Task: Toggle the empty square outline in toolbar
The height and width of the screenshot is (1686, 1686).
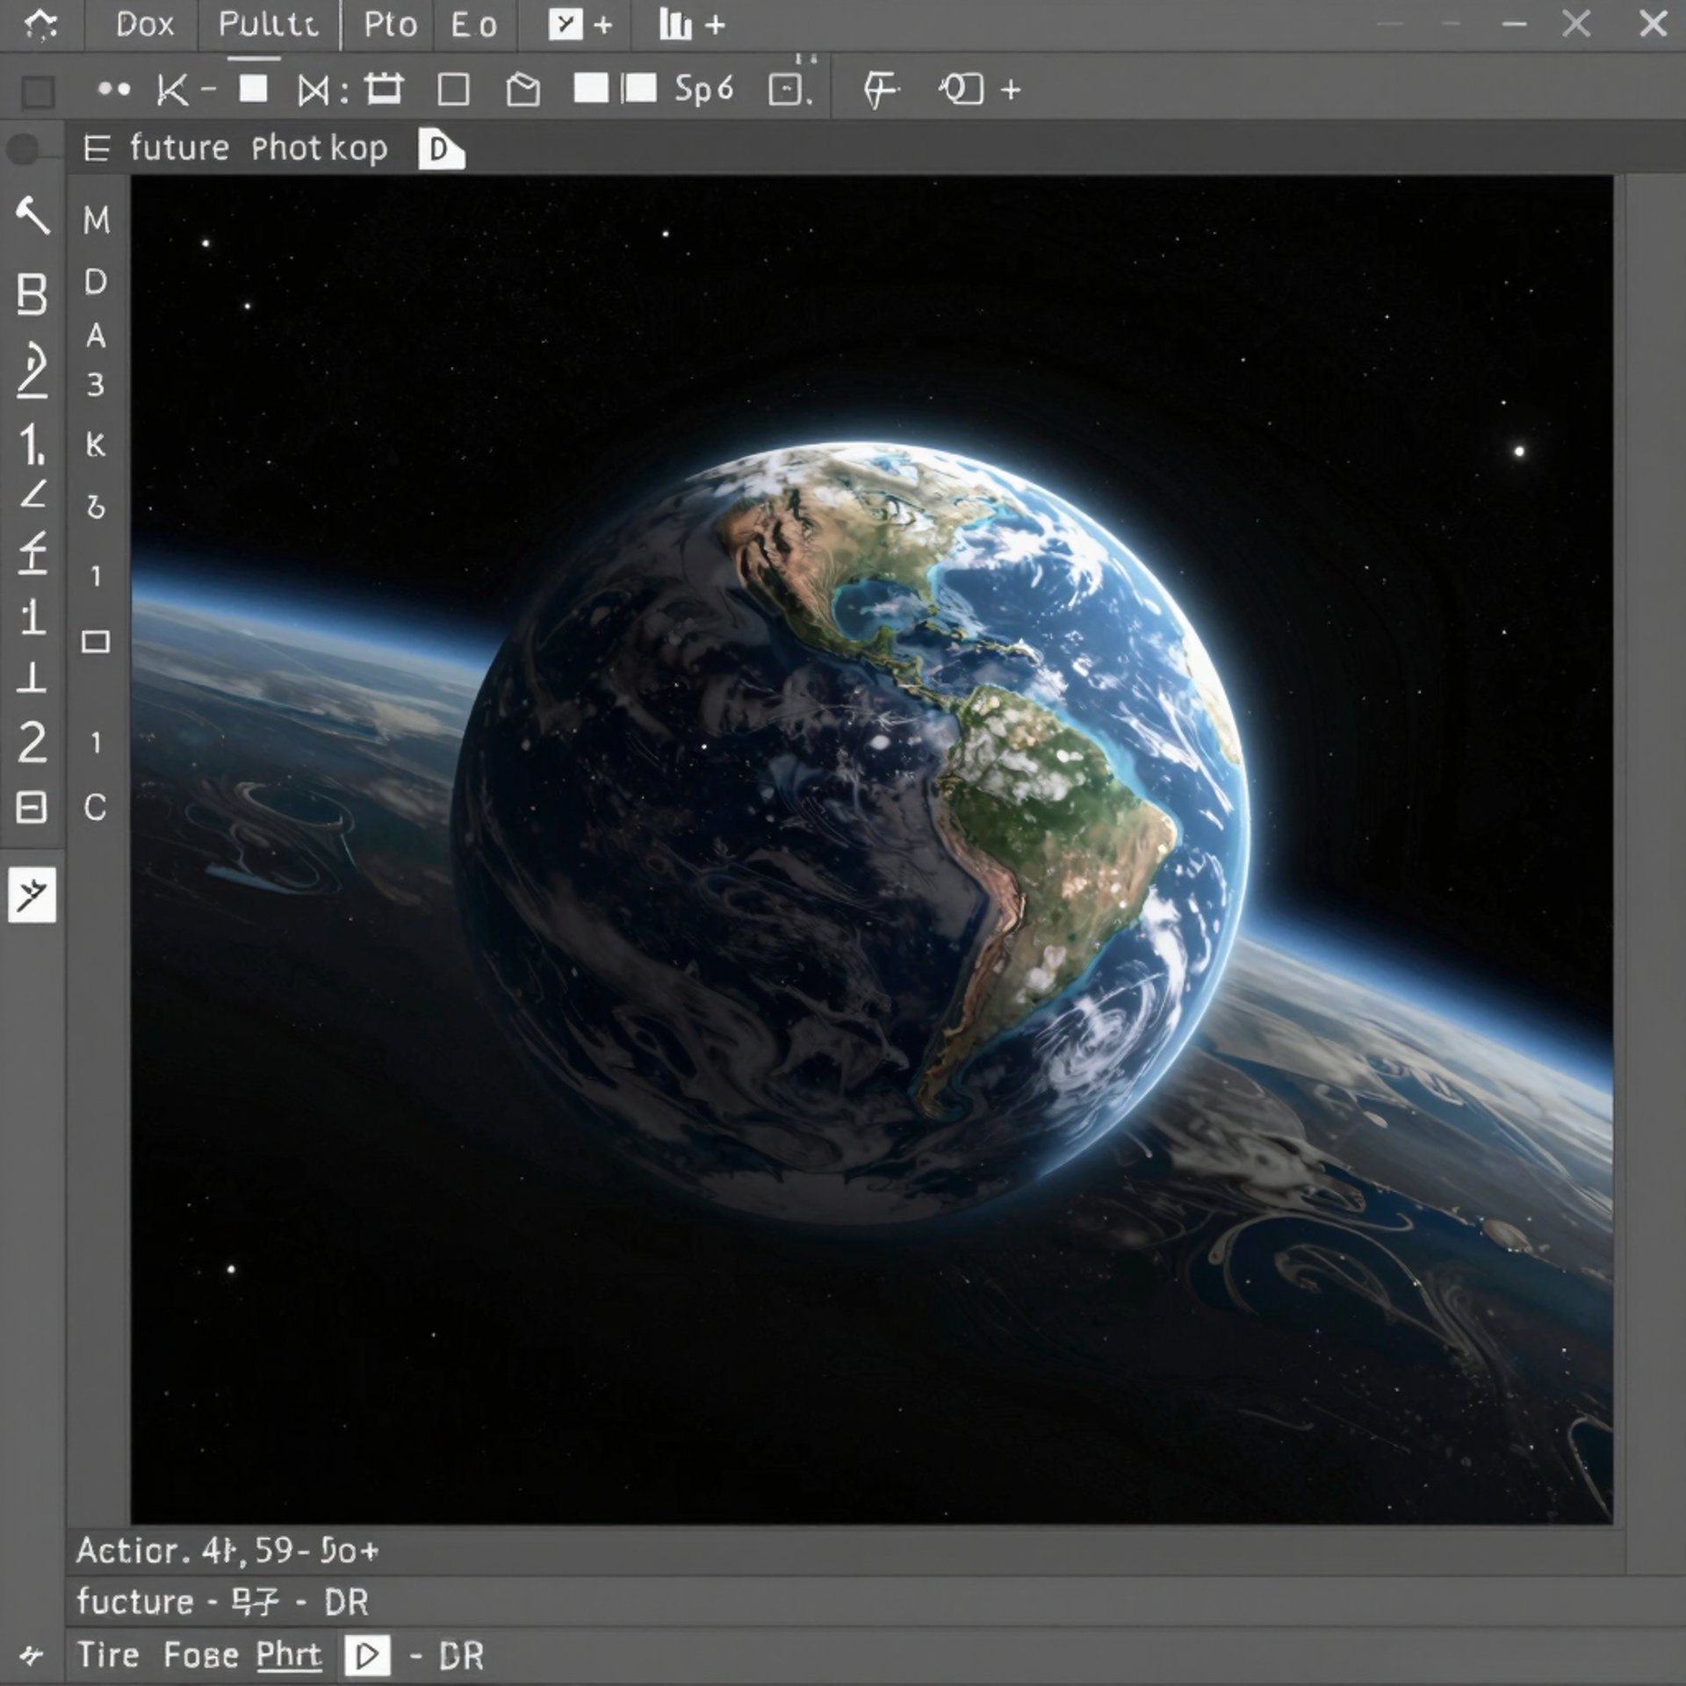Action: (453, 90)
